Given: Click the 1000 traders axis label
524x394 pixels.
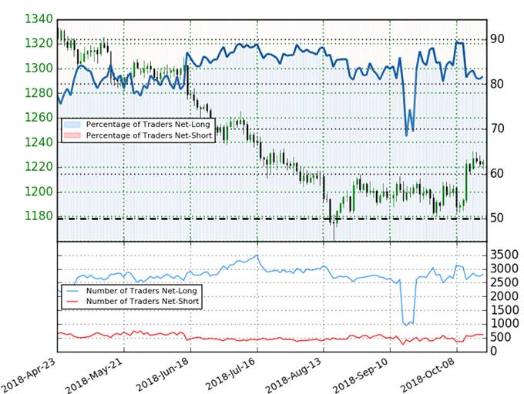Looking at the screenshot, I should coord(504,324).
